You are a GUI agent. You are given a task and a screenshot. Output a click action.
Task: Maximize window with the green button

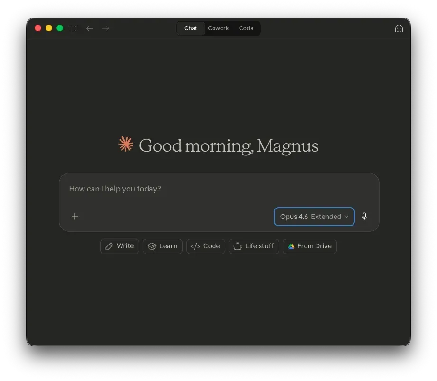pyautogui.click(x=60, y=28)
